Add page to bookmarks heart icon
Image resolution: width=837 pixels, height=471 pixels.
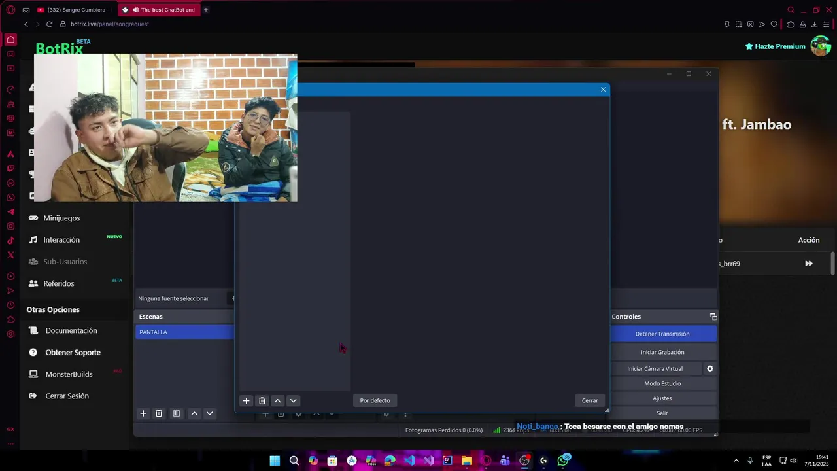(774, 24)
